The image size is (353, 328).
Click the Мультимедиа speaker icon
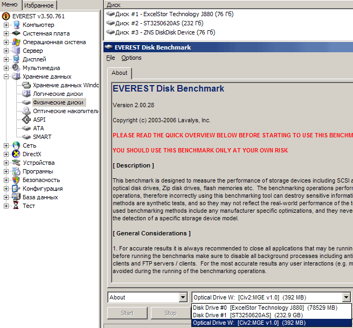pos(16,68)
